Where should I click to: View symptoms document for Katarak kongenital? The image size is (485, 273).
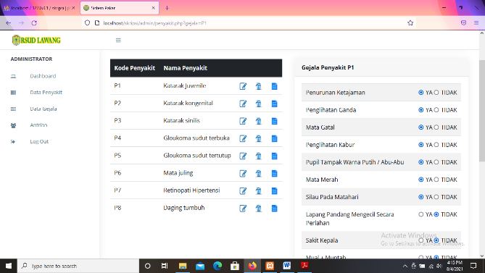[x=274, y=104]
